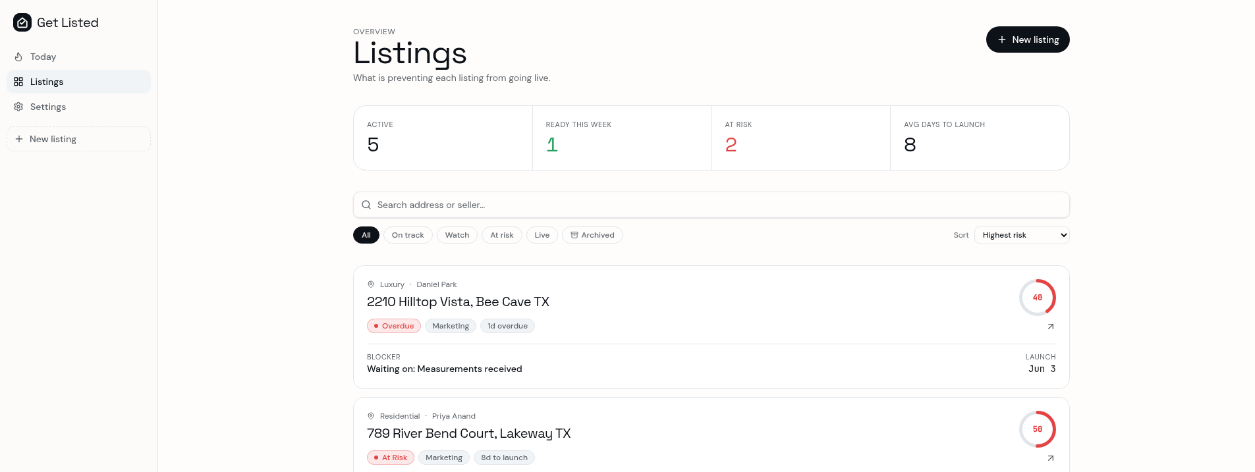
Task: Filter by At risk chip
Action: coord(502,235)
